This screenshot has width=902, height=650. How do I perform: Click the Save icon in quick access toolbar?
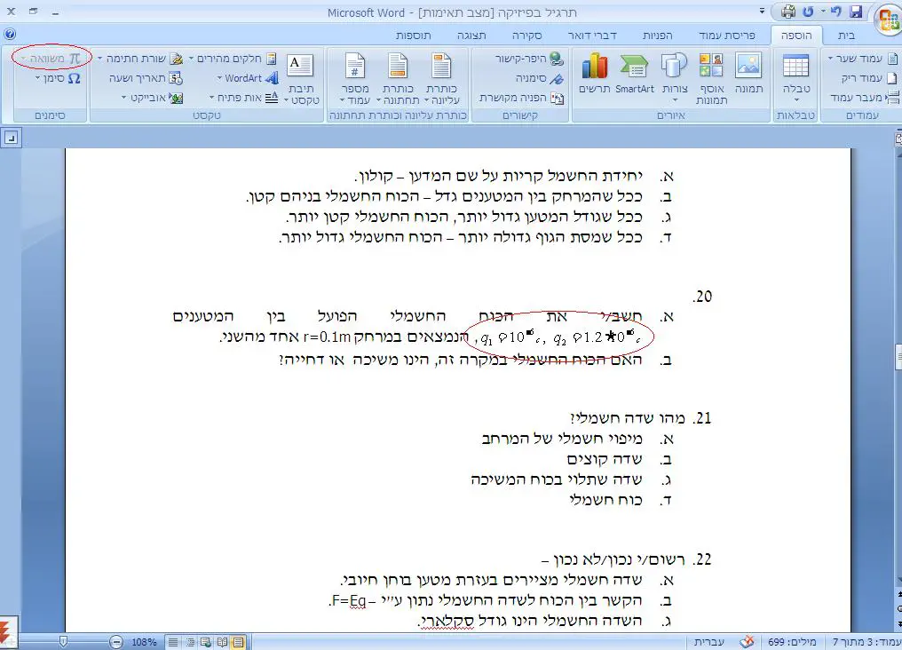857,12
